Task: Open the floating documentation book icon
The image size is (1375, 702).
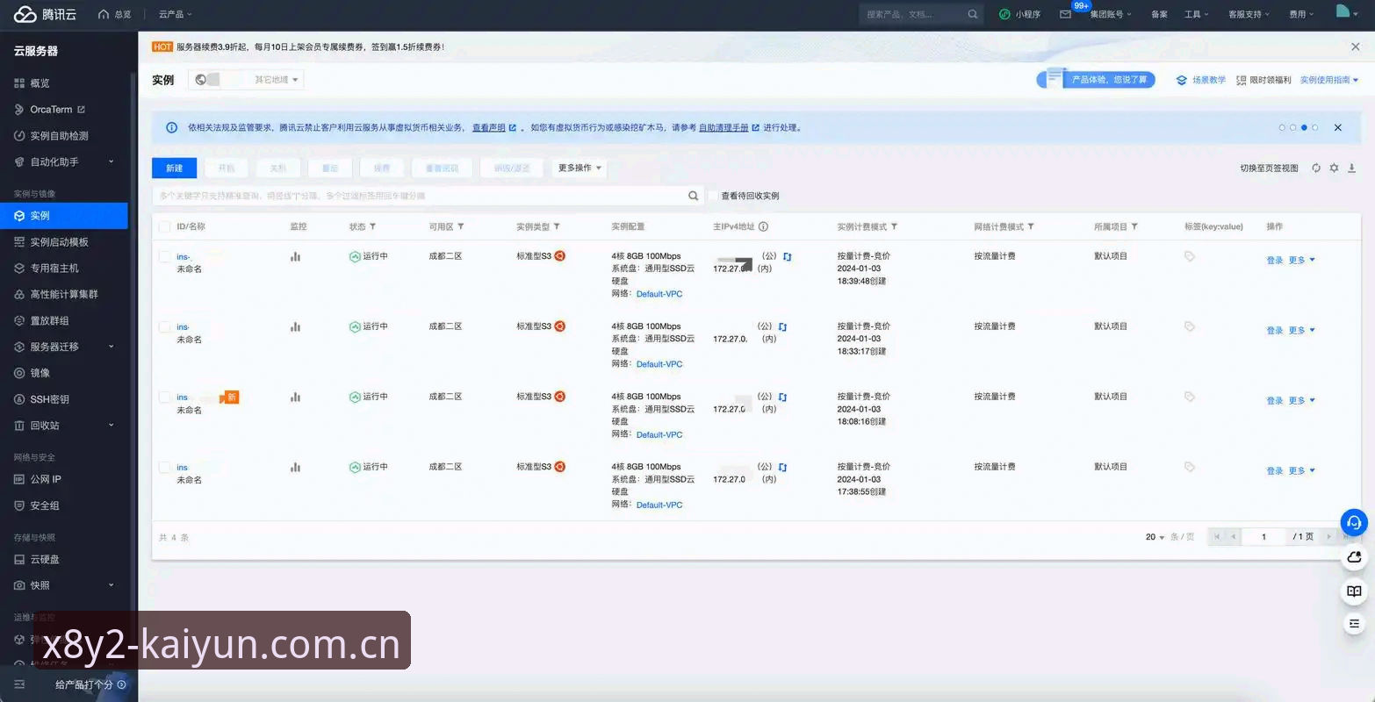Action: click(x=1354, y=591)
